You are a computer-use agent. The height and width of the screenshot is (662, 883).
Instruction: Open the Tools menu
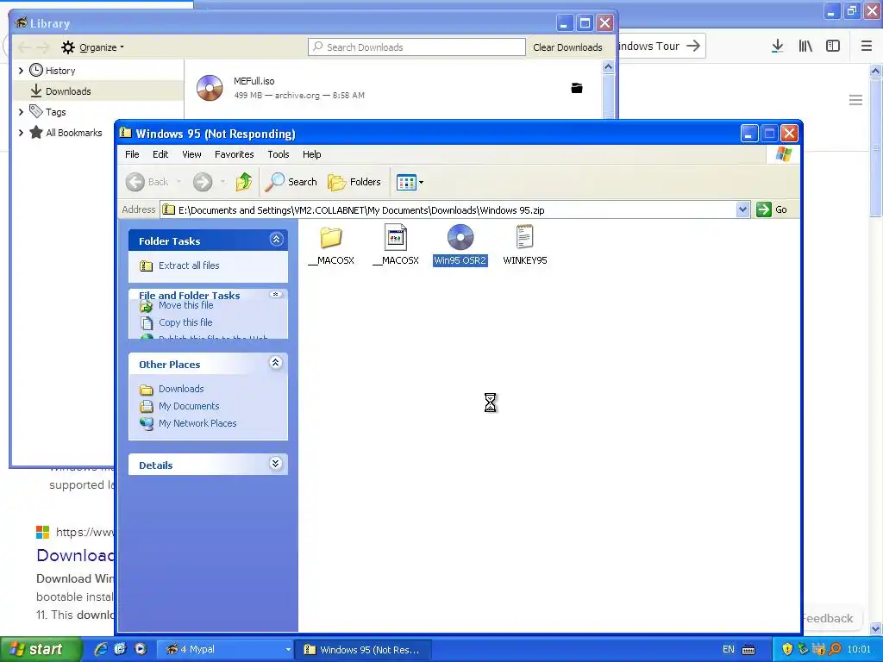point(279,154)
